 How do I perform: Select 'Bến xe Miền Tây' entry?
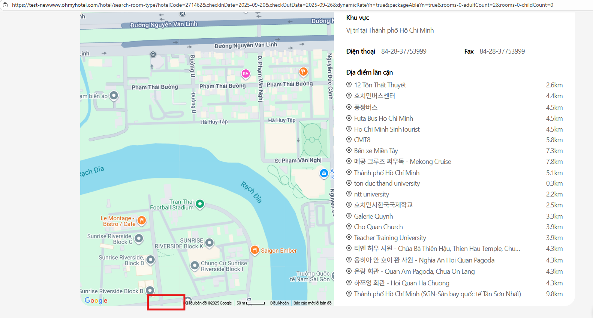[376, 151]
